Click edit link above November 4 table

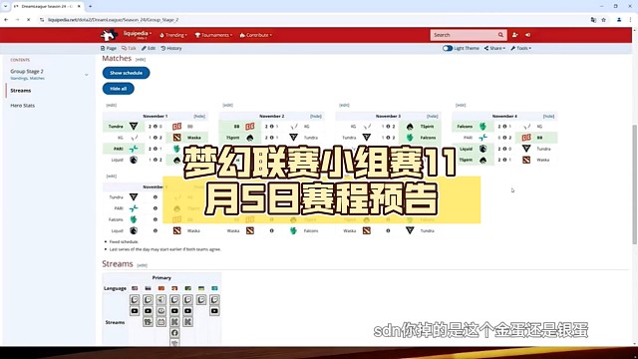(461, 105)
